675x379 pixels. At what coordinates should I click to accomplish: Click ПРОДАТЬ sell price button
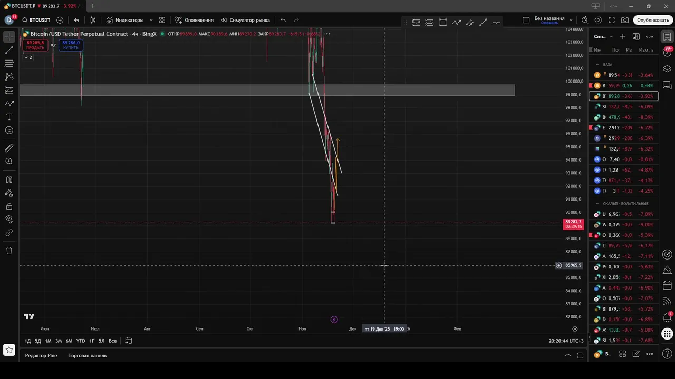(x=35, y=45)
